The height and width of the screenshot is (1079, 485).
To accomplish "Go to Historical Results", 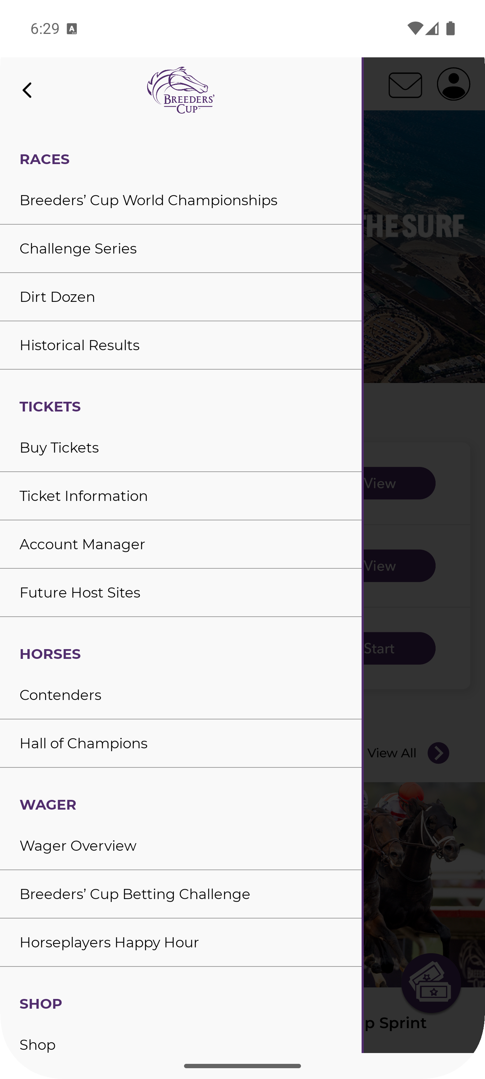I will (x=80, y=345).
